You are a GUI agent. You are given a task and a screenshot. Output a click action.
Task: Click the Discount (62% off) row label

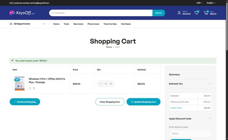click(180, 102)
